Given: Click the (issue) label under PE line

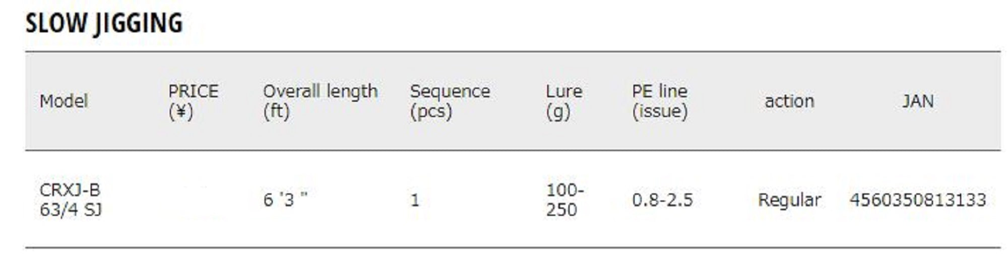Looking at the screenshot, I should (659, 111).
